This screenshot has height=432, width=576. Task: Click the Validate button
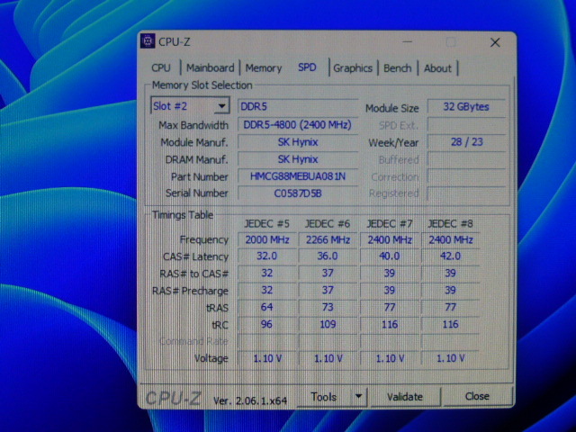[405, 397]
